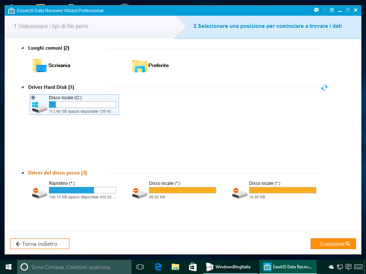Click the network tray icon
The width and height of the screenshot is (366, 274).
[340, 267]
